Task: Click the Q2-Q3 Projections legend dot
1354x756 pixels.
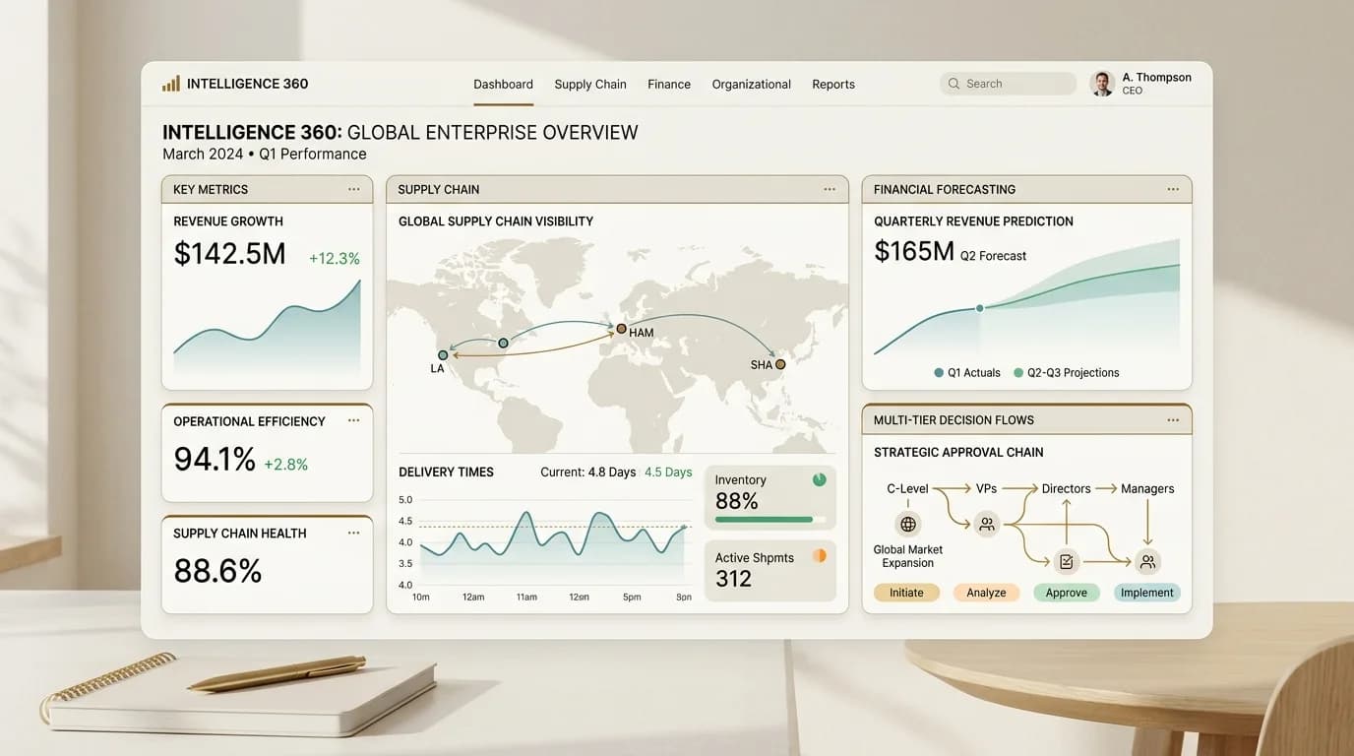Action: coord(1018,373)
